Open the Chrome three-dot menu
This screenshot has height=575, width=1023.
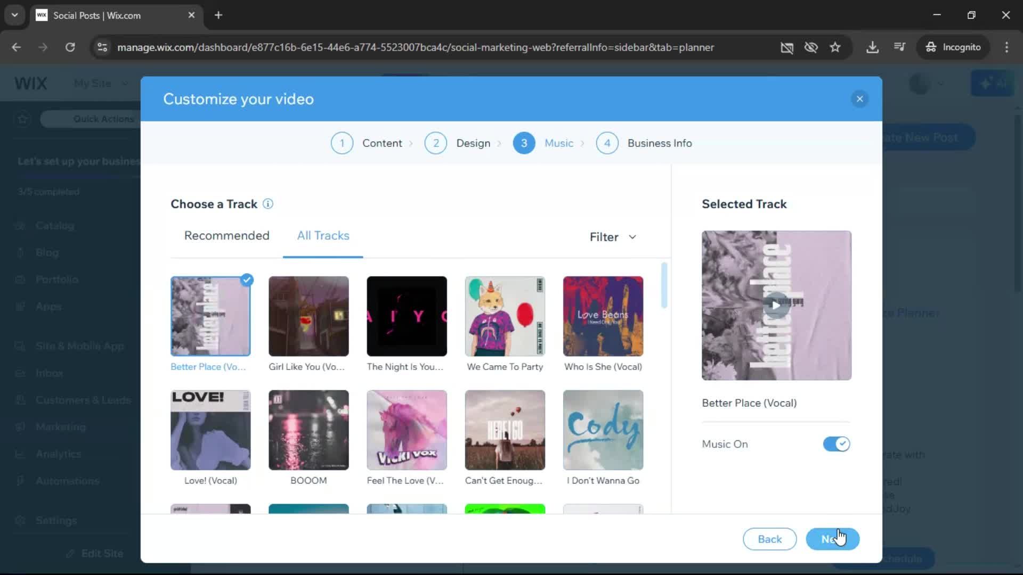click(x=1006, y=47)
